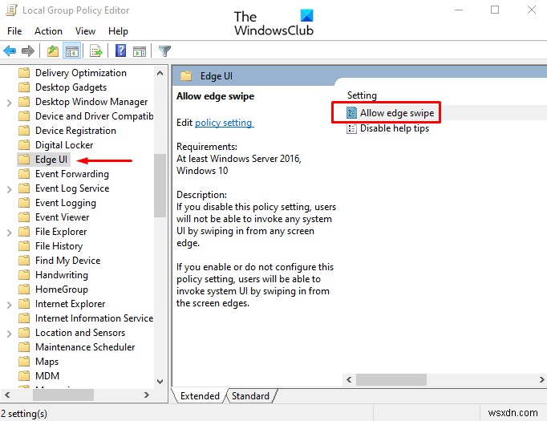Click settings list scroll right arrow

(x=541, y=379)
